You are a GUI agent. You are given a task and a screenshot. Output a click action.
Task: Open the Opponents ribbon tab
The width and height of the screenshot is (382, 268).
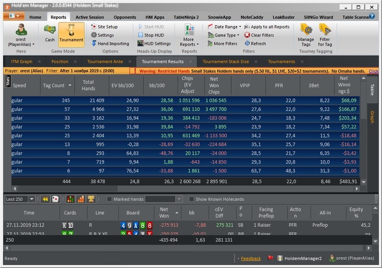(x=125, y=17)
